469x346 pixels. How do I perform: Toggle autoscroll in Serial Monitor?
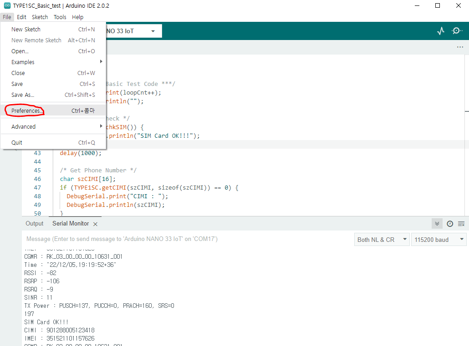coord(437,224)
